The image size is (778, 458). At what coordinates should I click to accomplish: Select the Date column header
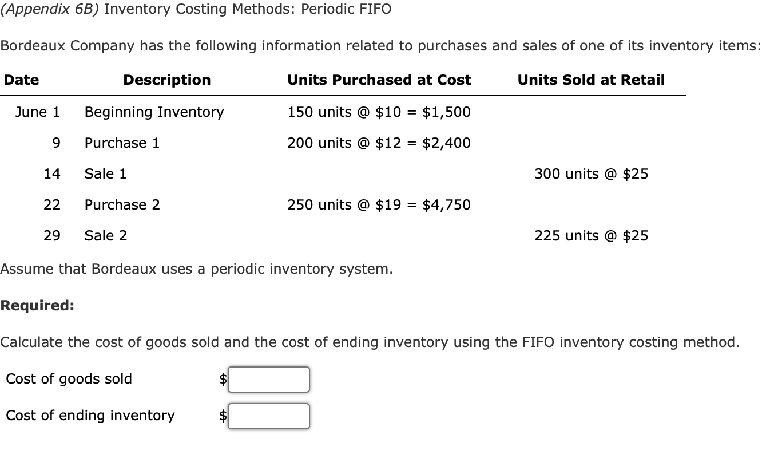tap(21, 80)
